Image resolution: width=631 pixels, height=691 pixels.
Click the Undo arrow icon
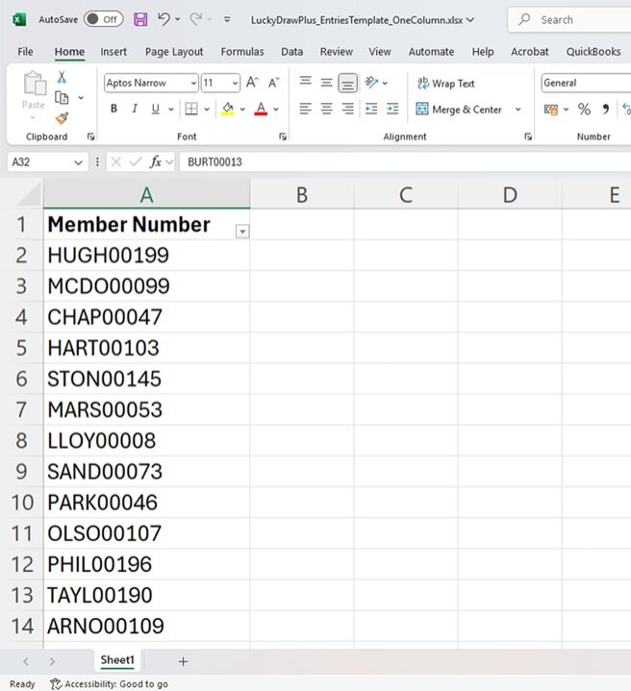coord(164,19)
